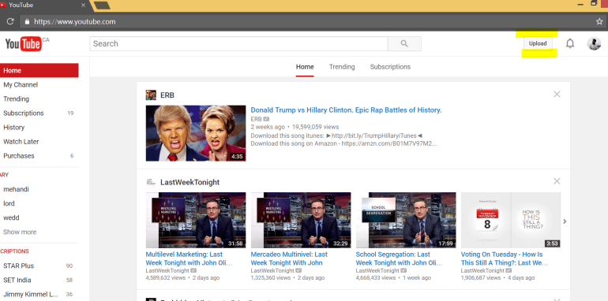Close the YouTube browser tab

pos(83,5)
